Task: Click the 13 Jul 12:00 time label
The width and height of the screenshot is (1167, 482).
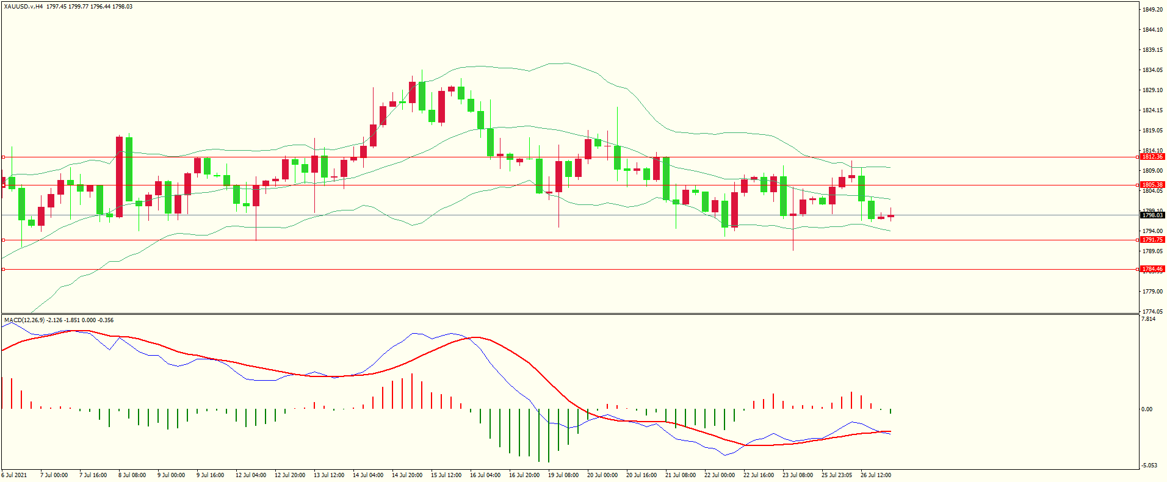Action: [329, 475]
